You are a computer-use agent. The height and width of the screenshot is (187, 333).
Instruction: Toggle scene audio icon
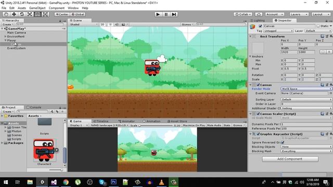point(117,24)
